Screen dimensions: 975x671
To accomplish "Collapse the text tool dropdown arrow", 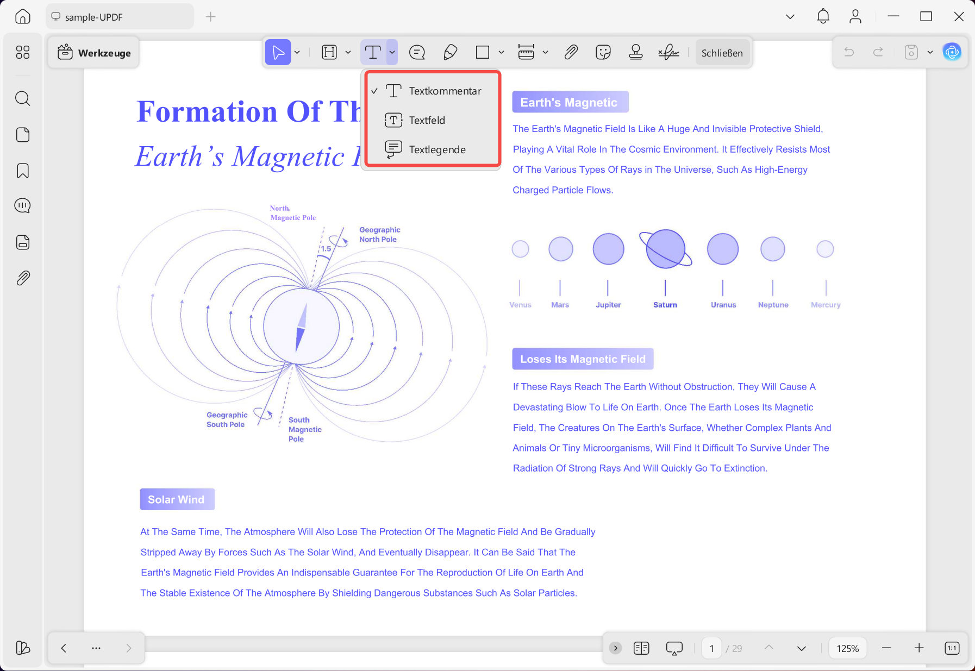I will pyautogui.click(x=392, y=52).
